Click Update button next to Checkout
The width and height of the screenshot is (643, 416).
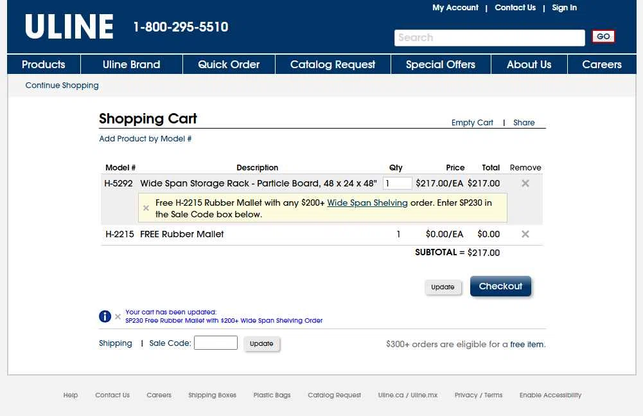click(443, 287)
